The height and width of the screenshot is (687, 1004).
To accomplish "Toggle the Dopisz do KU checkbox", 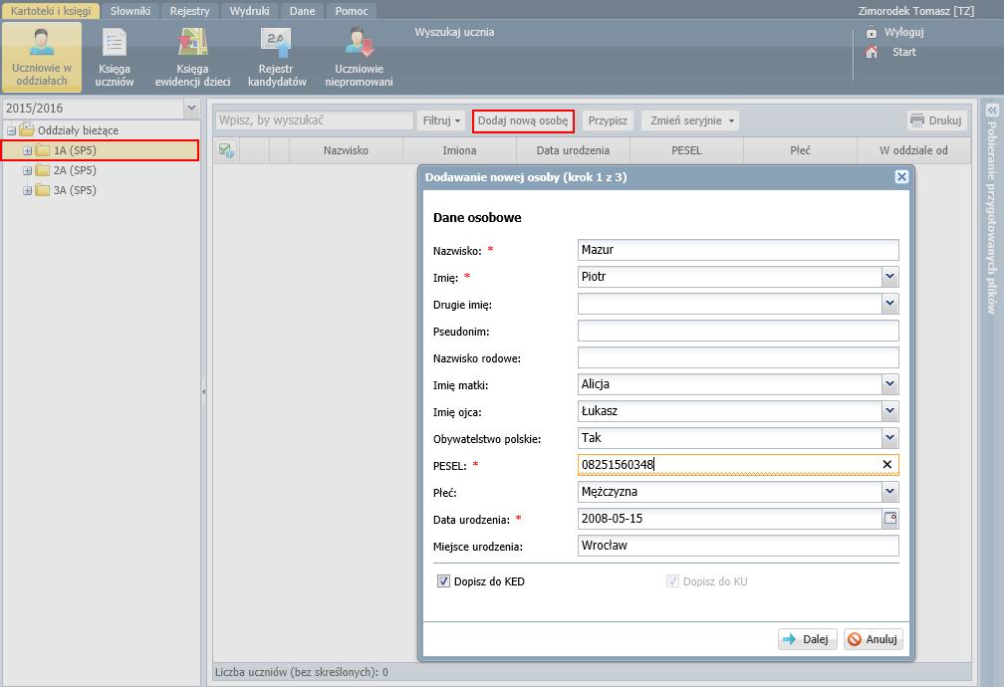I will (x=672, y=580).
